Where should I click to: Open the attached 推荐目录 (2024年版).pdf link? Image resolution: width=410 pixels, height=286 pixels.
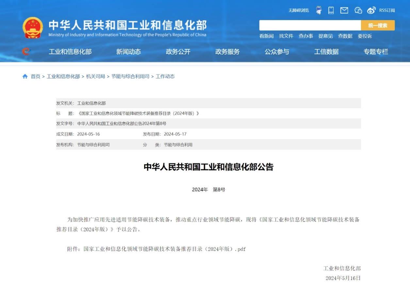pyautogui.click(x=164, y=249)
